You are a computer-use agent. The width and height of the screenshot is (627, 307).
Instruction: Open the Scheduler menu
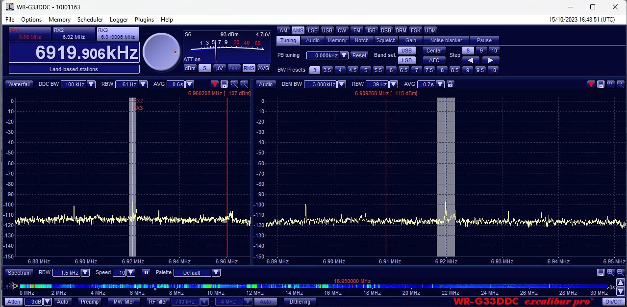click(x=90, y=20)
